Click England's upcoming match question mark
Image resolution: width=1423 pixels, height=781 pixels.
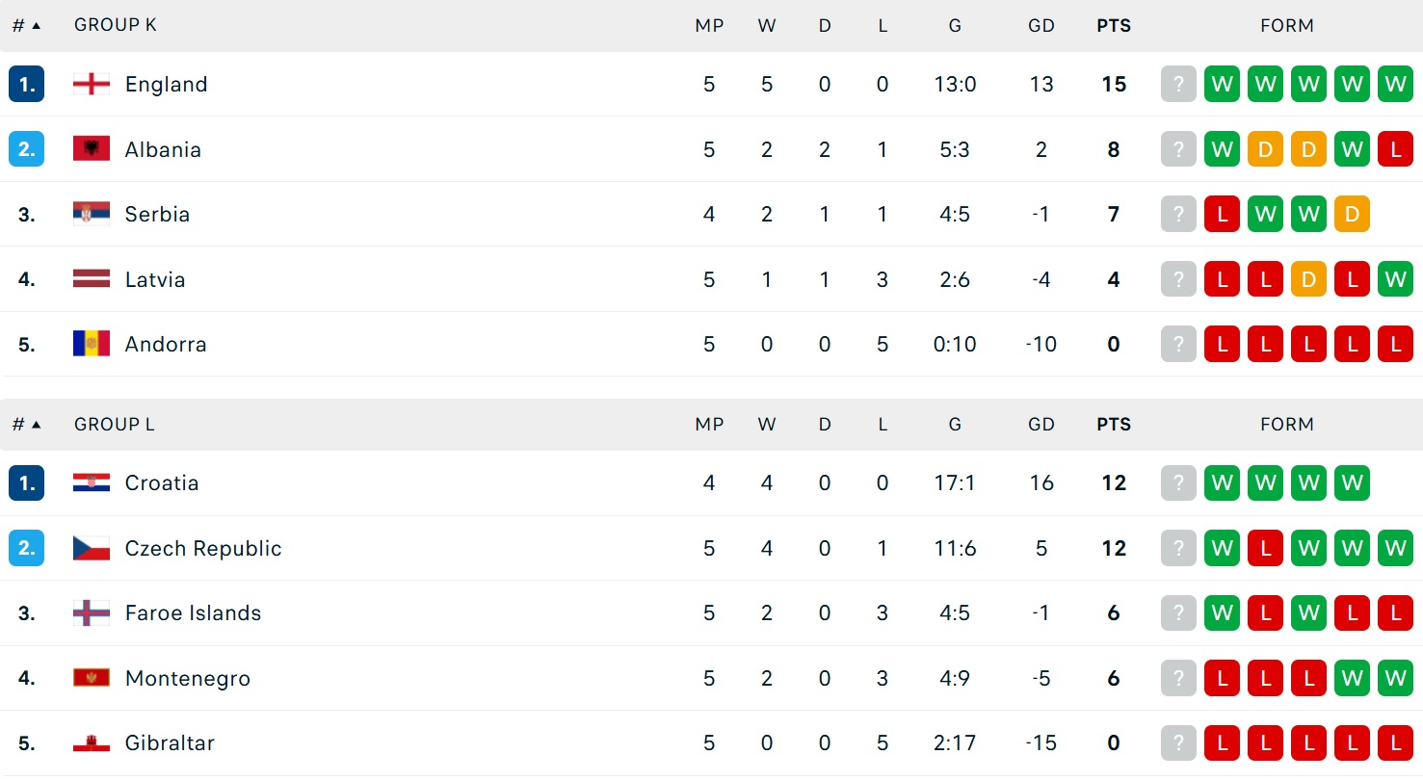coord(1178,84)
